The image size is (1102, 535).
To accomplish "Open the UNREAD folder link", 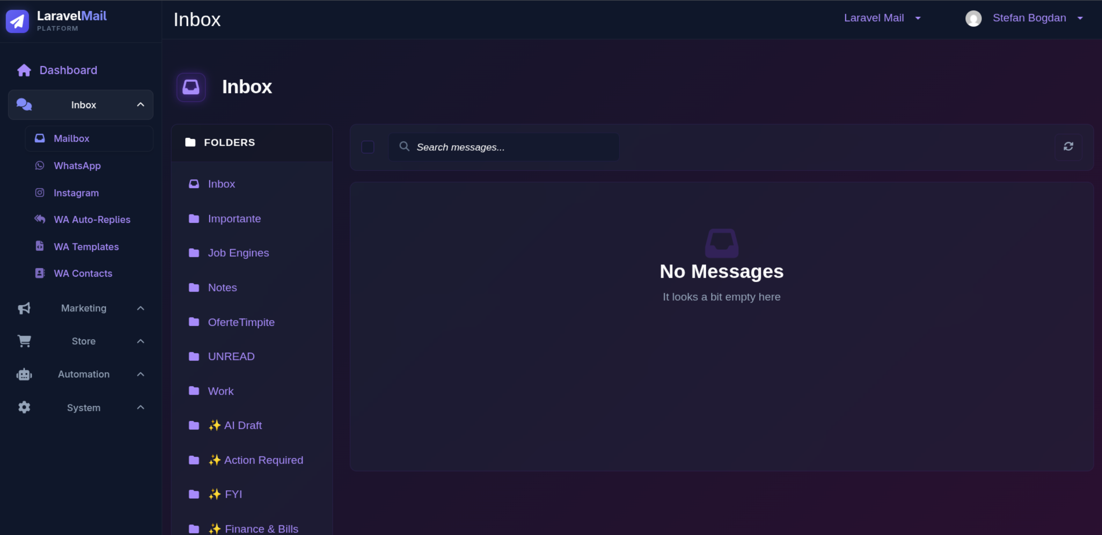I will tap(231, 356).
